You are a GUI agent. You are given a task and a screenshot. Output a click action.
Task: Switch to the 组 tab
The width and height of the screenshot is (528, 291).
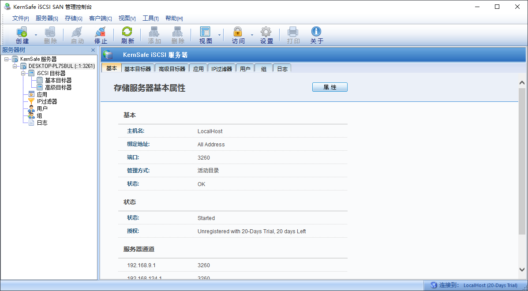264,69
